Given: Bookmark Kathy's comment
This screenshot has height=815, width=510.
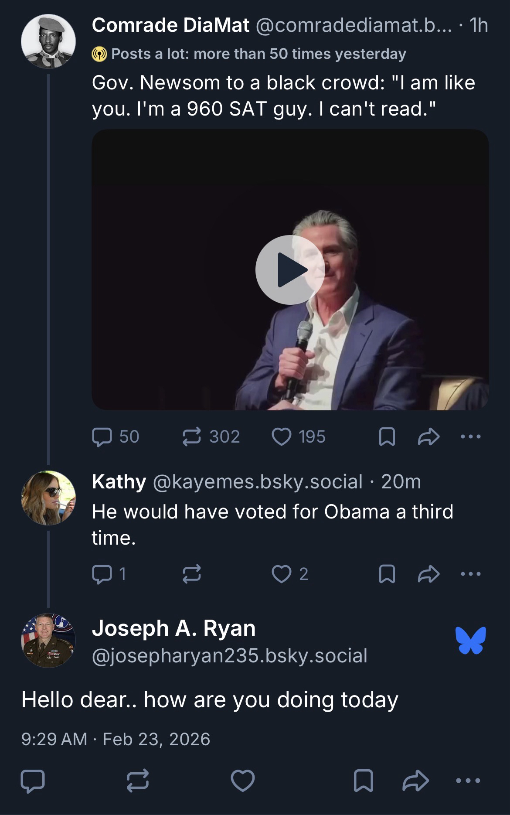Looking at the screenshot, I should click(x=387, y=574).
